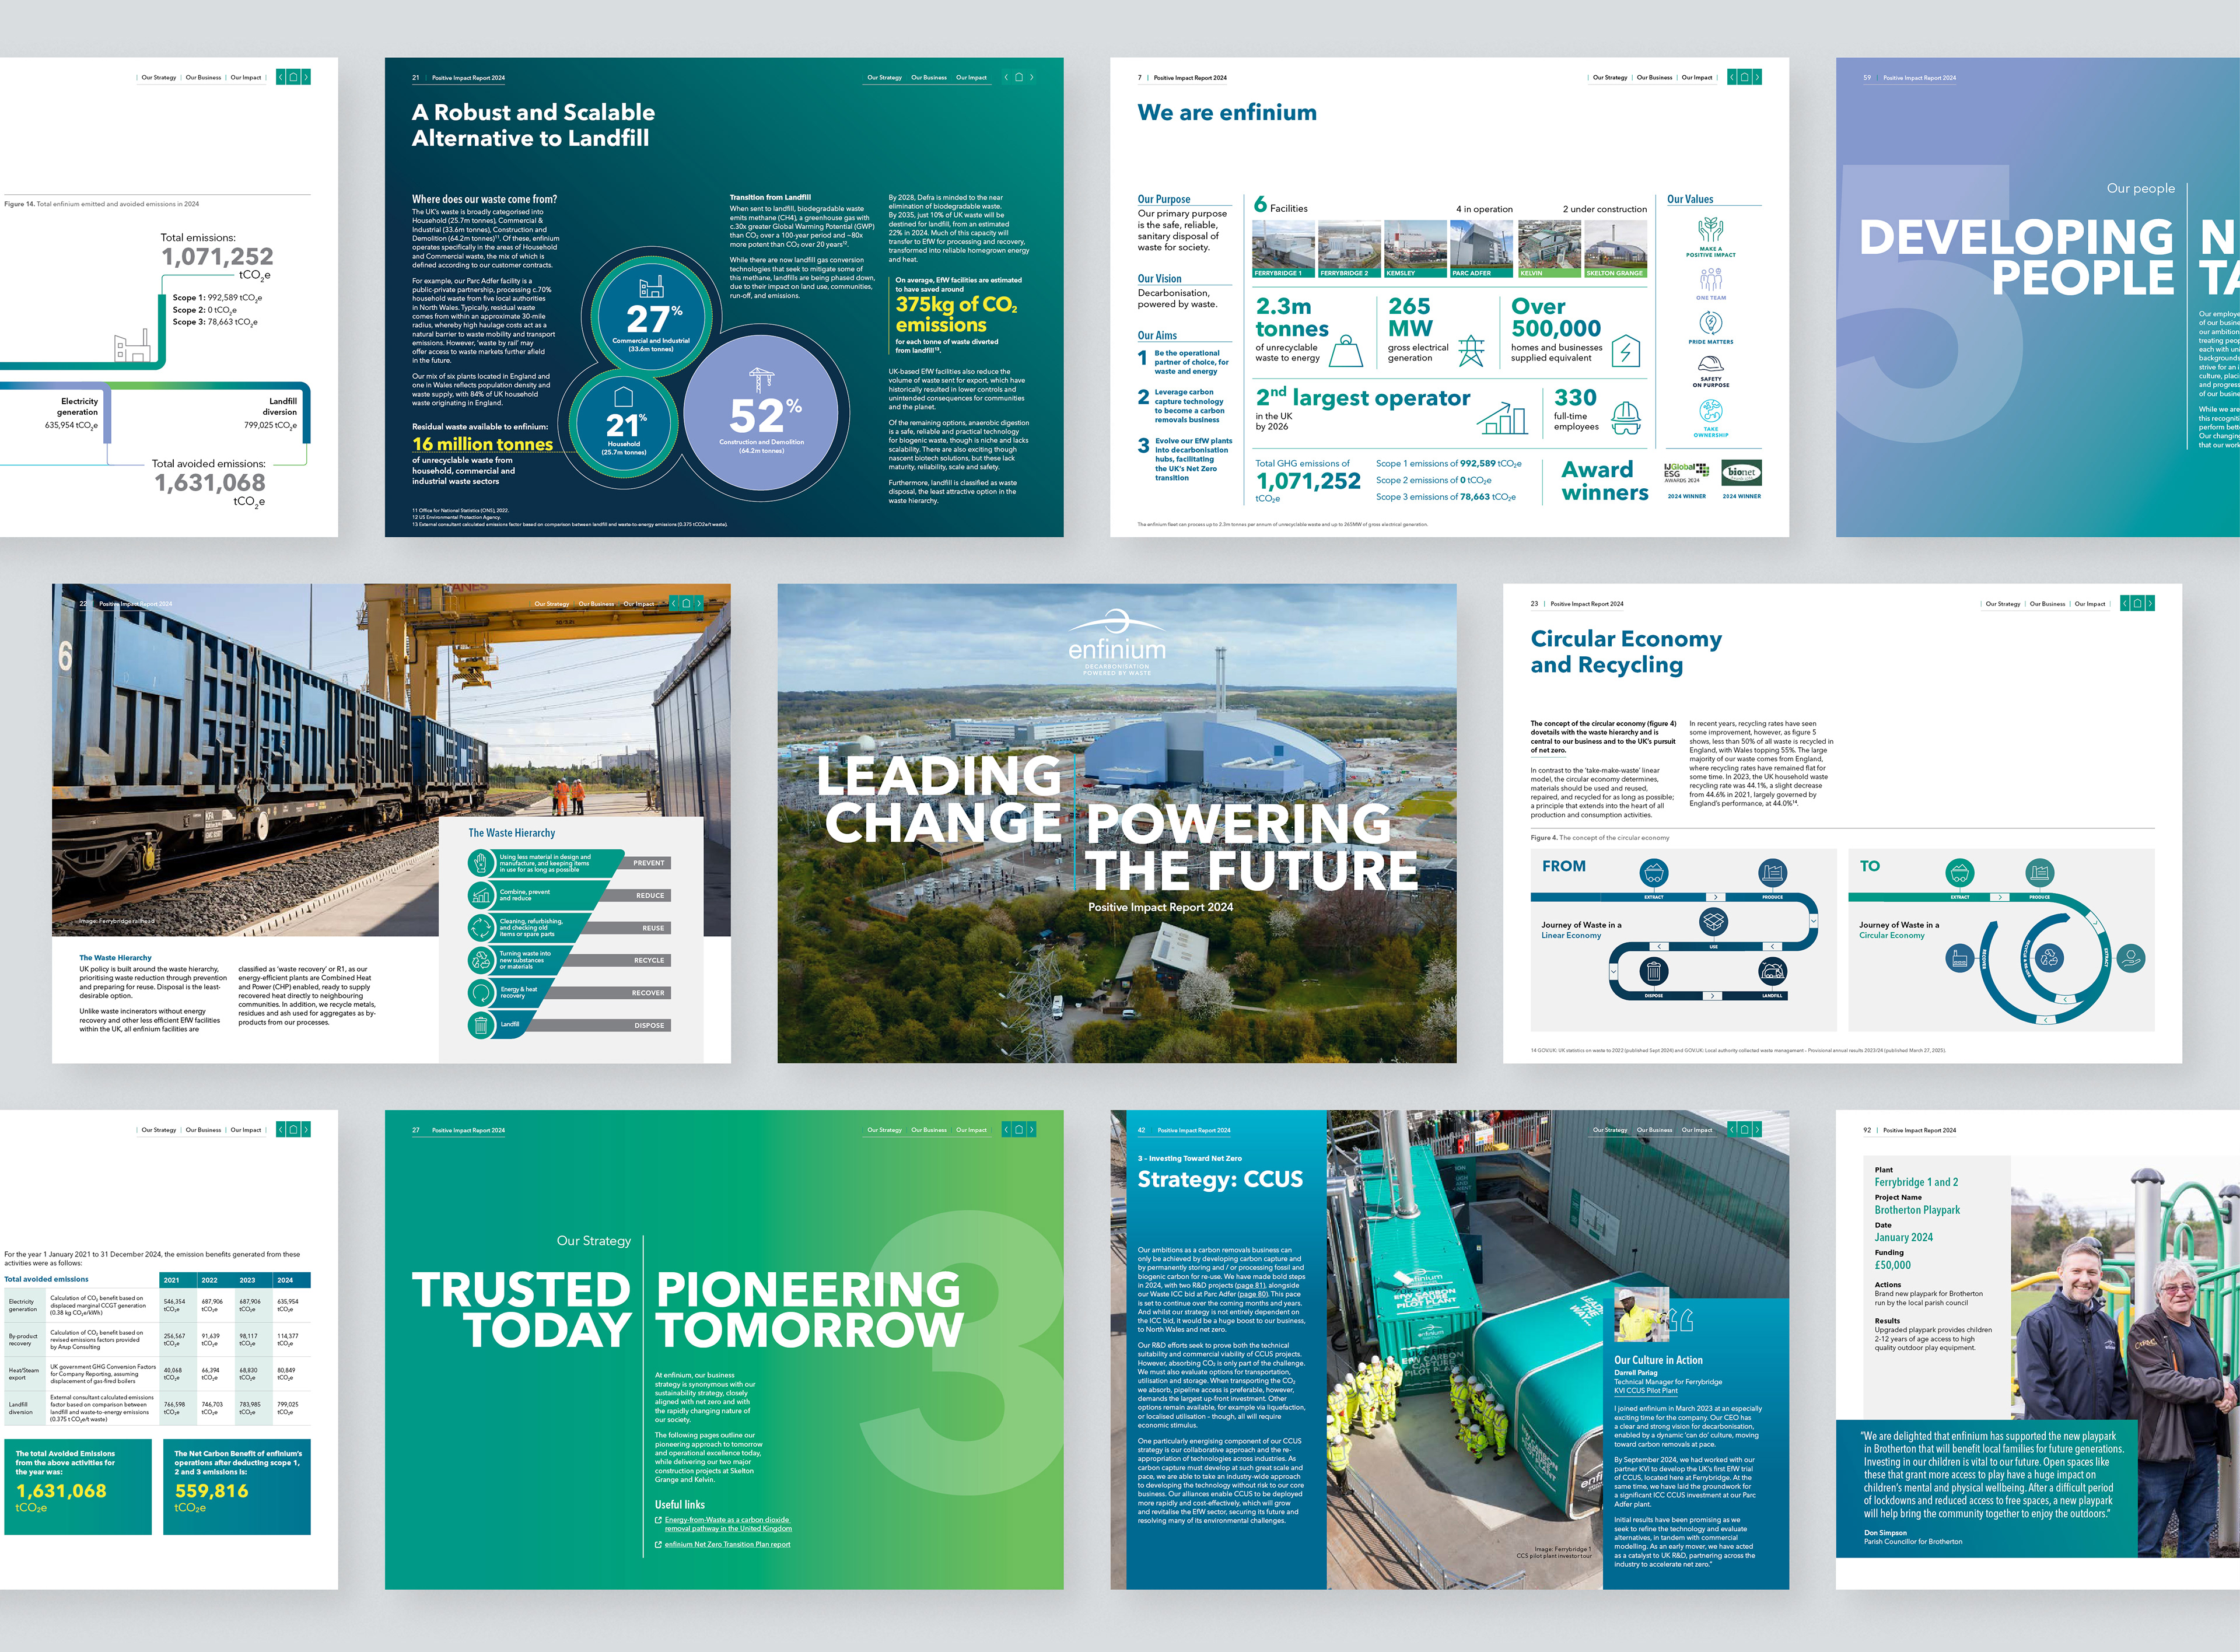2240x1652 pixels.
Task: Click previous-page arrow on We are enfinium page
Action: point(1732,77)
